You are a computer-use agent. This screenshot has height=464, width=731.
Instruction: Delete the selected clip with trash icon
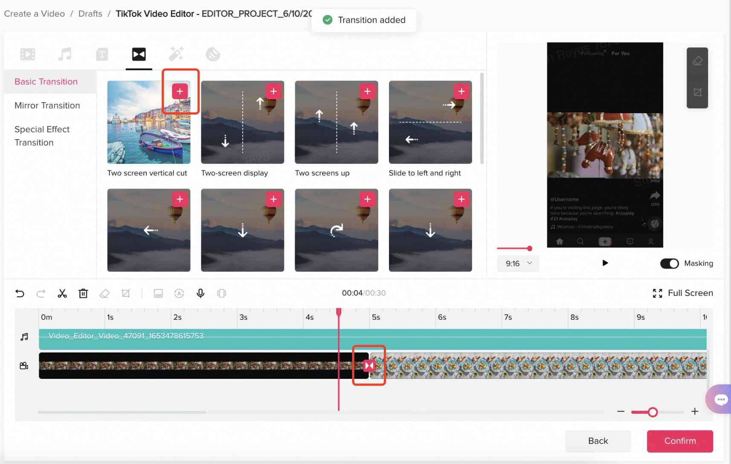pos(84,293)
